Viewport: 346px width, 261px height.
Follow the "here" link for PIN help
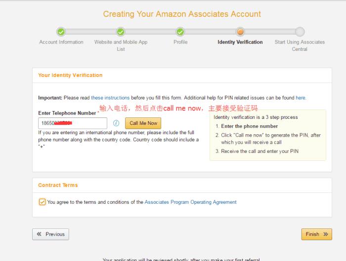[301, 98]
